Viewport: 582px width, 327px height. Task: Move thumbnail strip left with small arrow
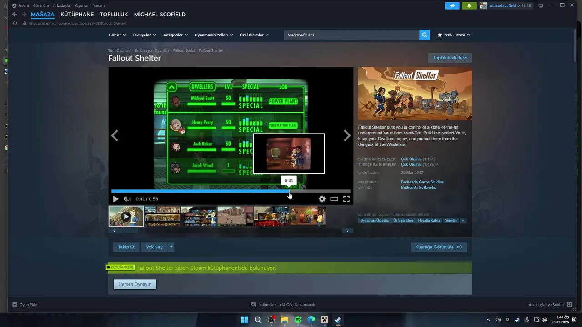(114, 231)
